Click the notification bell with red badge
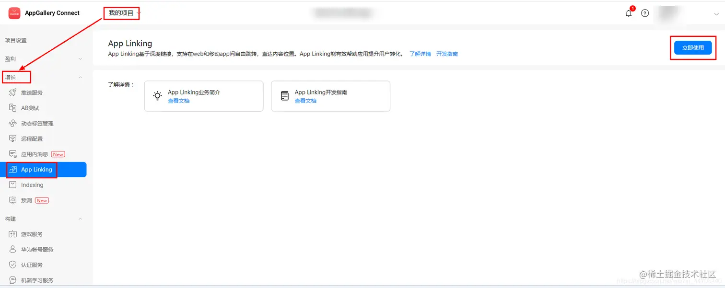The image size is (725, 288). pos(628,13)
